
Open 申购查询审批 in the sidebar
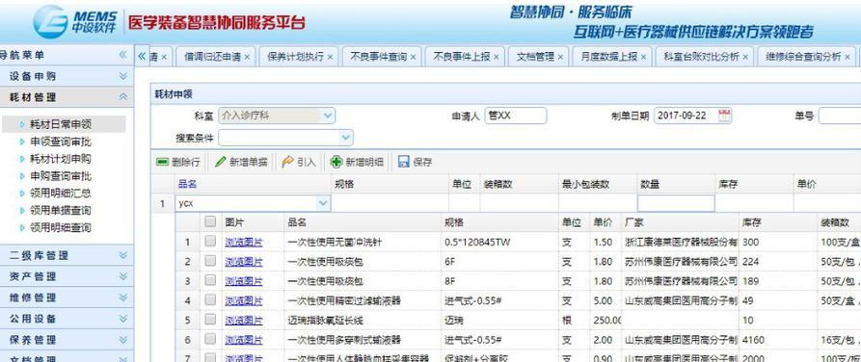(61, 176)
